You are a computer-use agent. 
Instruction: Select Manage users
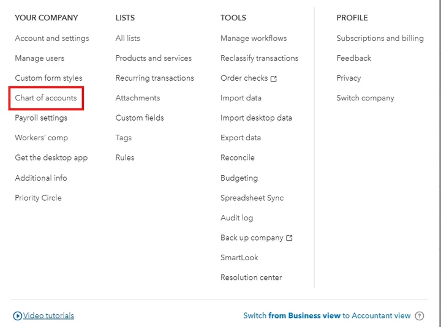(x=40, y=58)
